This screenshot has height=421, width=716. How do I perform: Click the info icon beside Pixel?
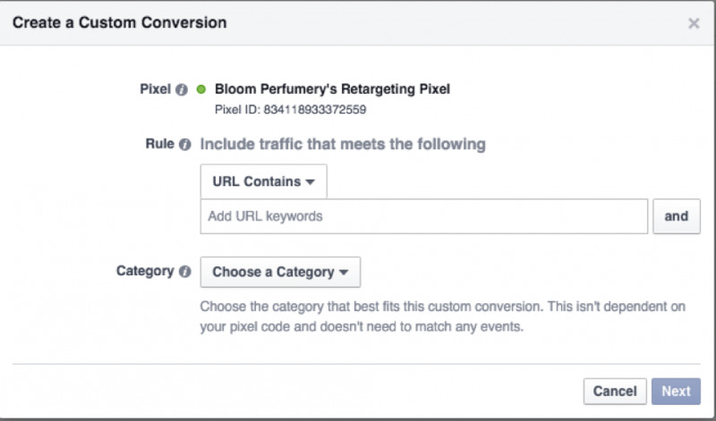[x=182, y=90]
